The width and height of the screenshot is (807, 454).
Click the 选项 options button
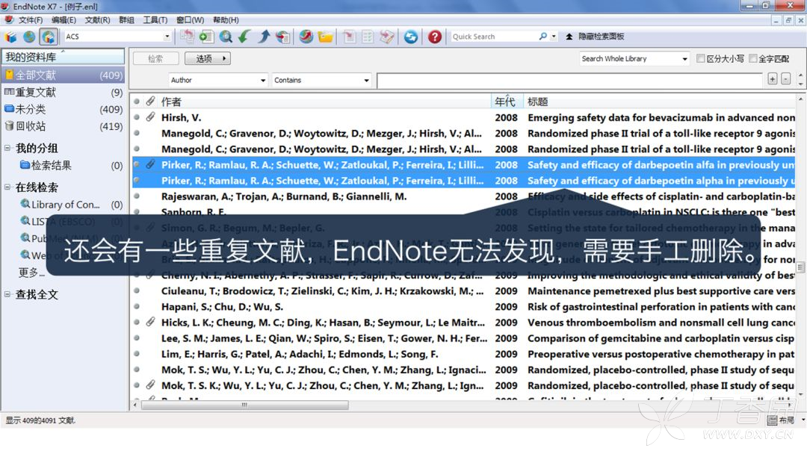pyautogui.click(x=208, y=58)
